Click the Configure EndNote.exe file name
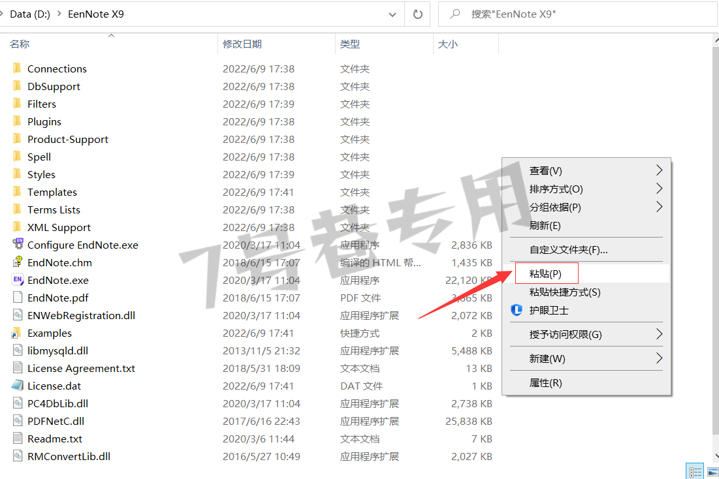Viewport: 719px width, 479px height. [82, 245]
